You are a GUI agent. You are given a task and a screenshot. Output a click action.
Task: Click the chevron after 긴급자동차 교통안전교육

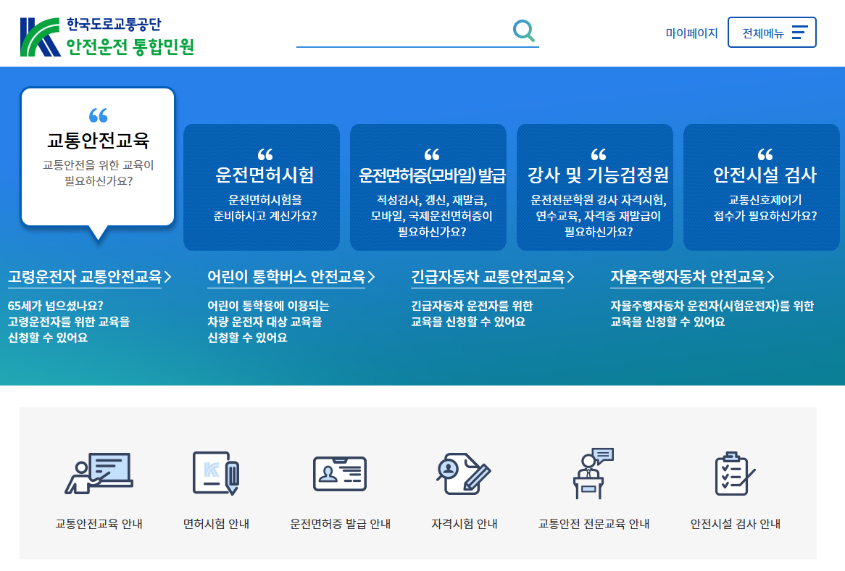point(570,277)
